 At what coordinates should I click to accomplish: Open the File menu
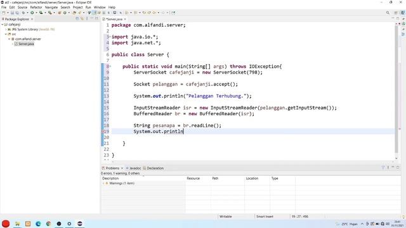(4, 7)
